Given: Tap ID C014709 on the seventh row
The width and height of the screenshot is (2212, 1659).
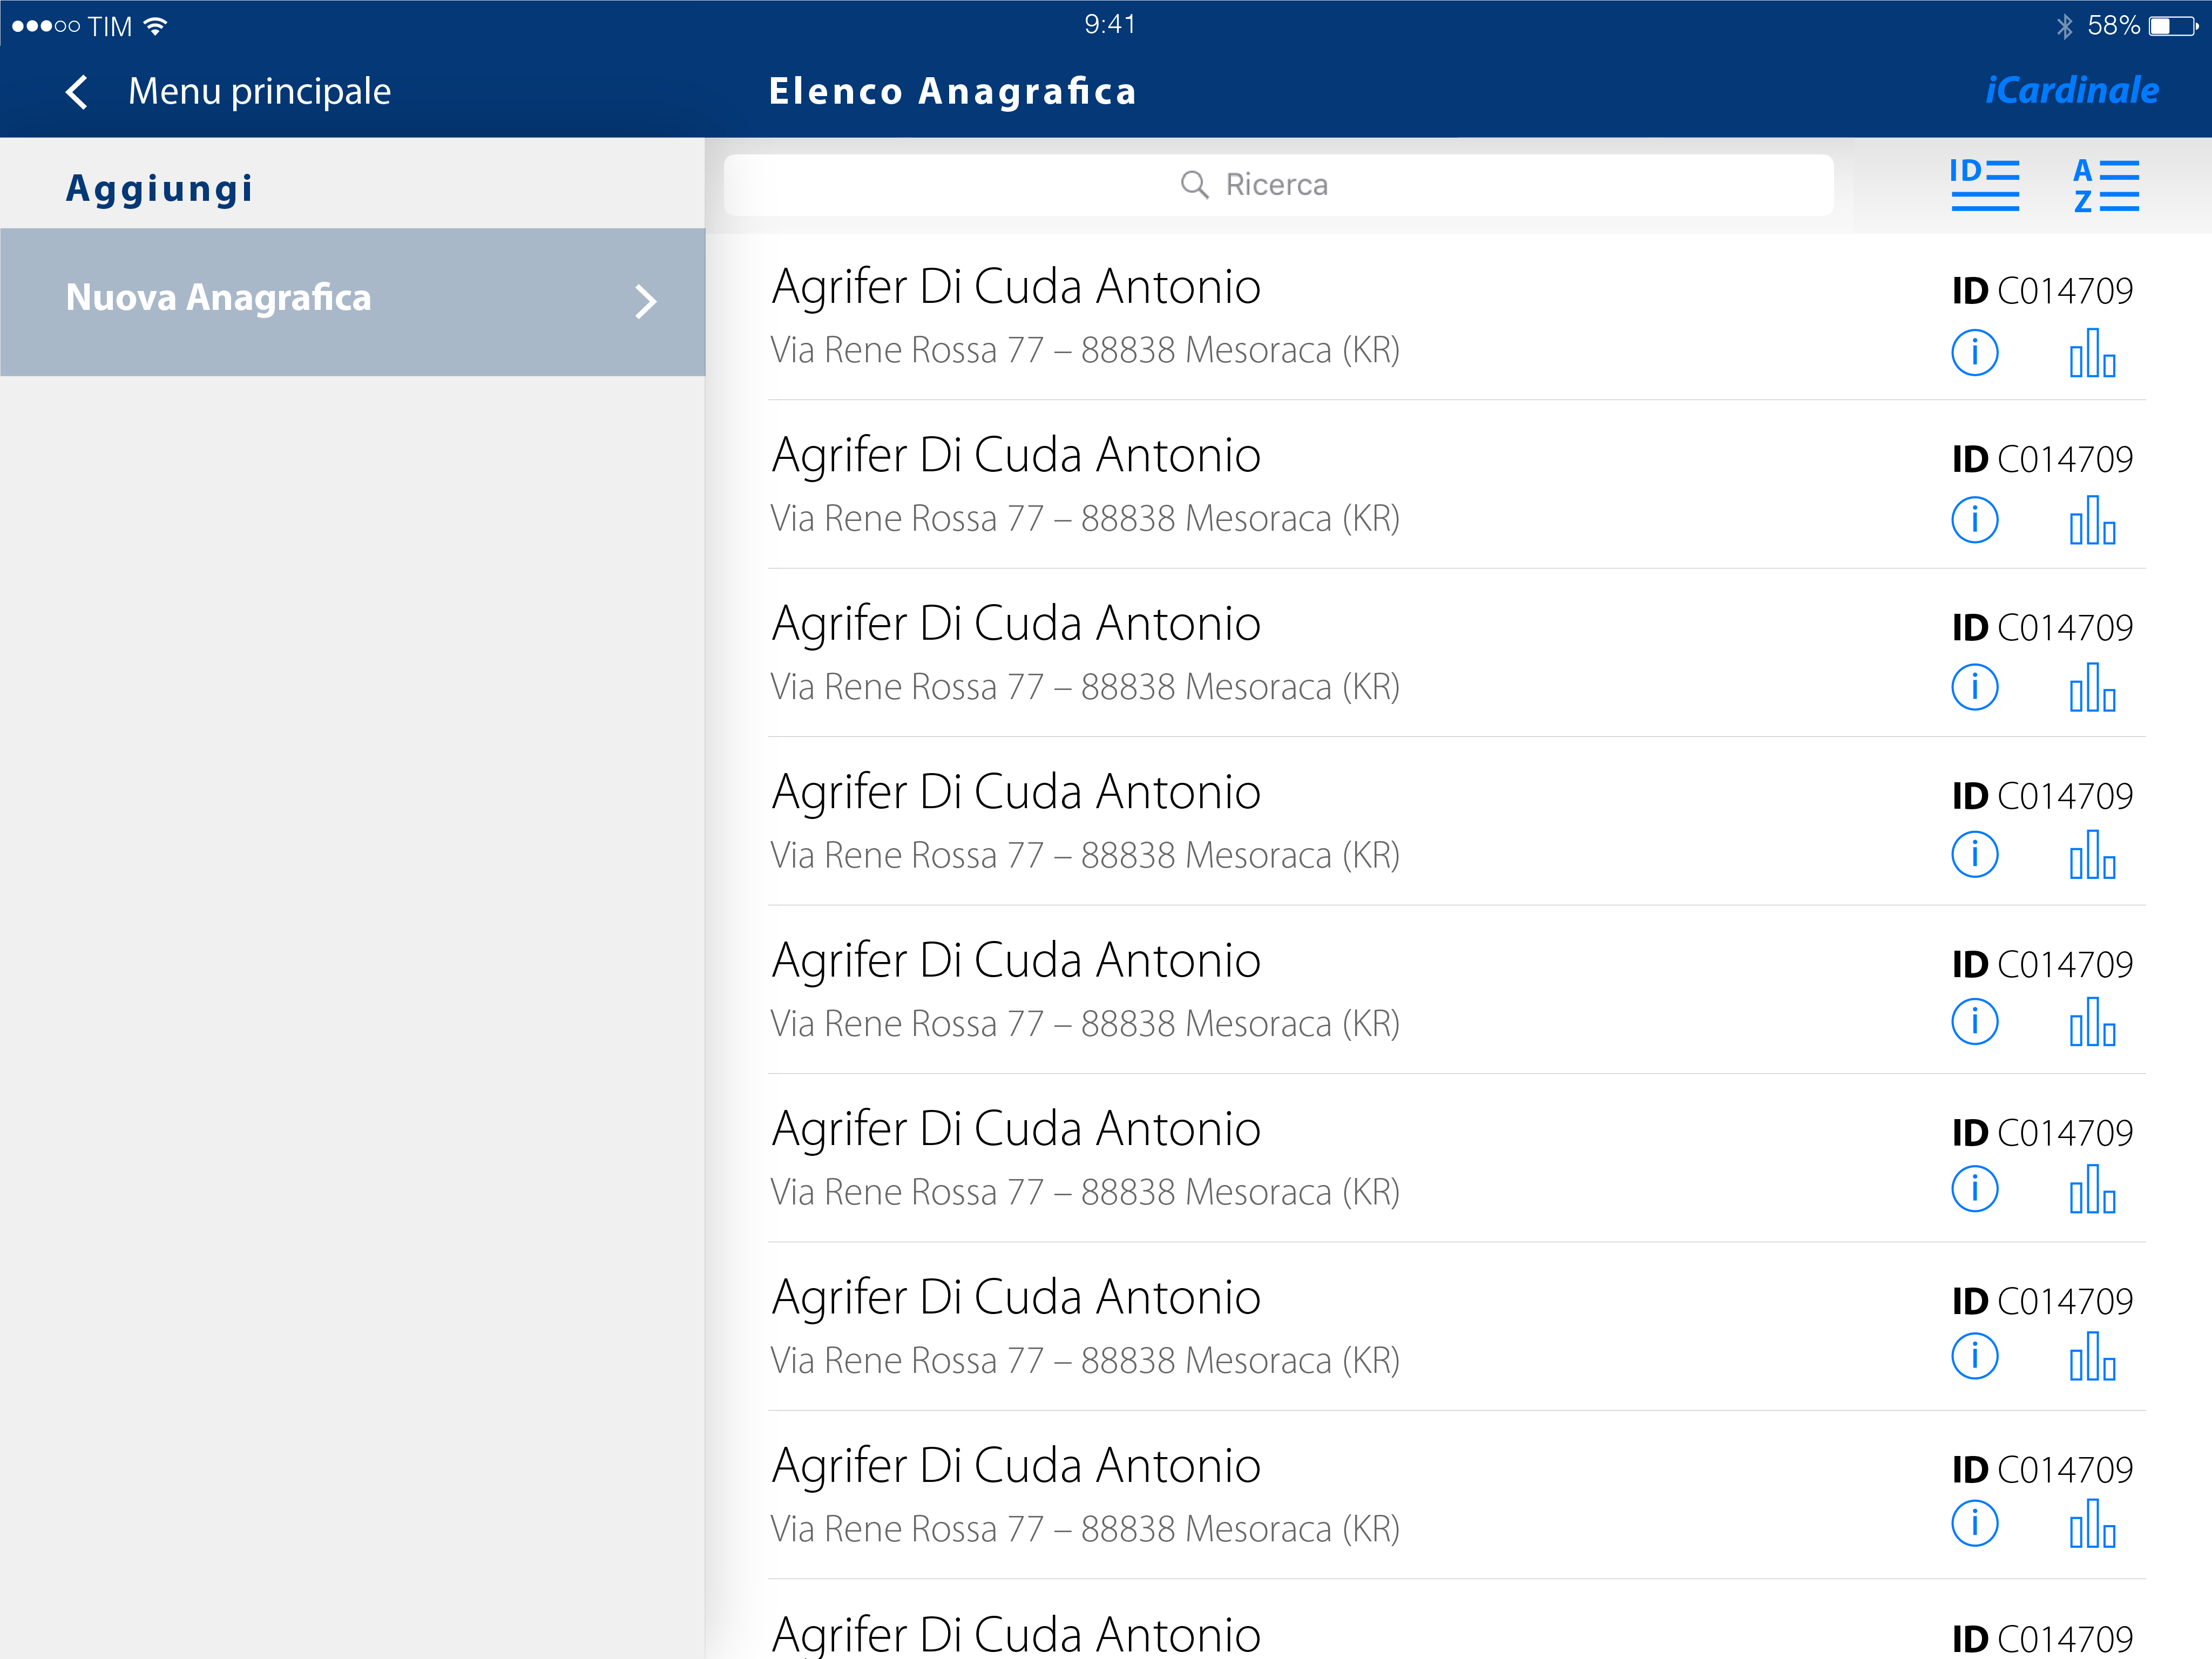Looking at the screenshot, I should point(2042,1302).
